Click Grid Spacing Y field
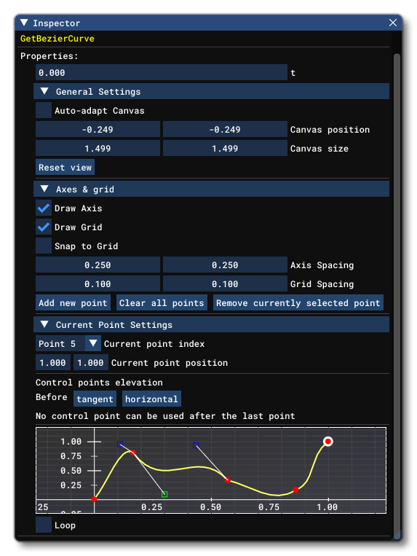Viewport: 417px width, 556px height. coord(225,284)
